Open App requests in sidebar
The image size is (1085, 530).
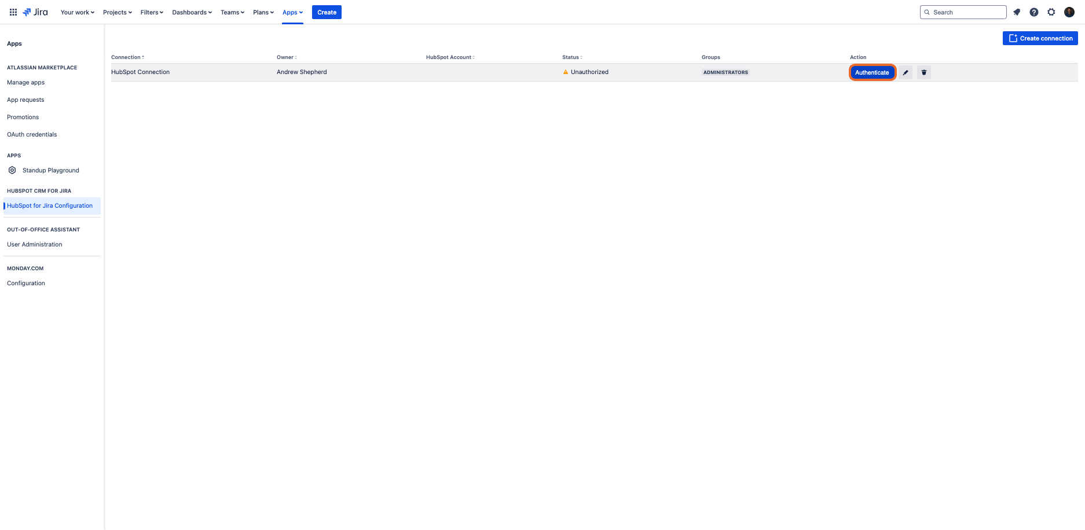25,100
